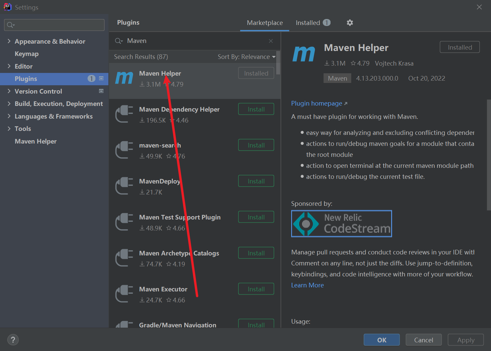Clear the Maven search query
This screenshot has height=351, width=491.
click(x=271, y=41)
